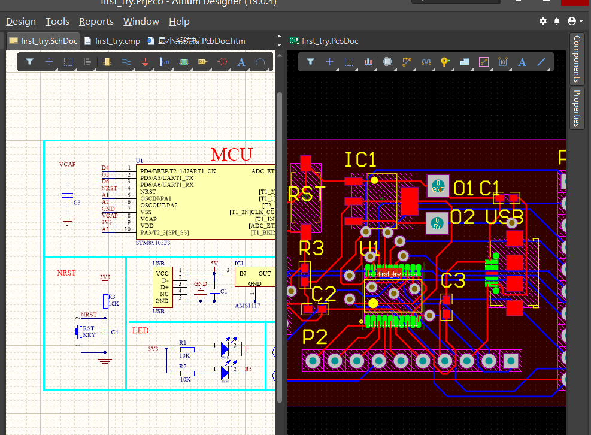Select the Place Wire tool
The image size is (591, 435).
click(126, 61)
